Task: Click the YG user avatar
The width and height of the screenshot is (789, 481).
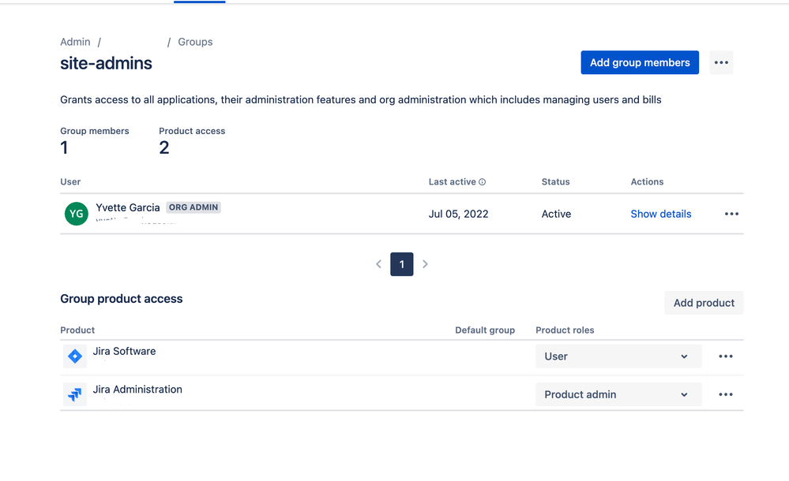Action: [x=77, y=214]
